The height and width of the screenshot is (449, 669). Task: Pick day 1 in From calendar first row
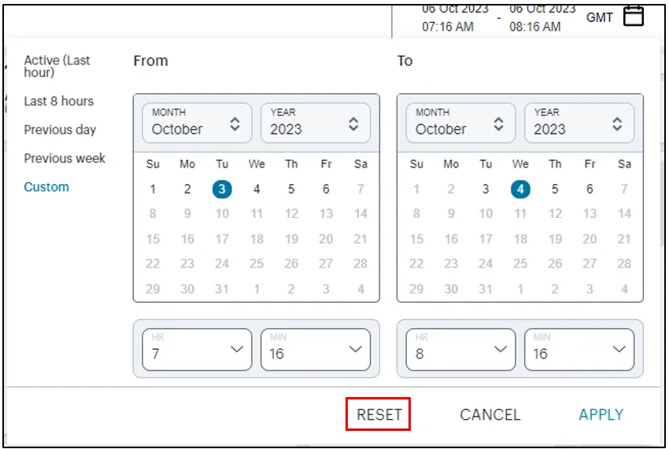tap(153, 189)
